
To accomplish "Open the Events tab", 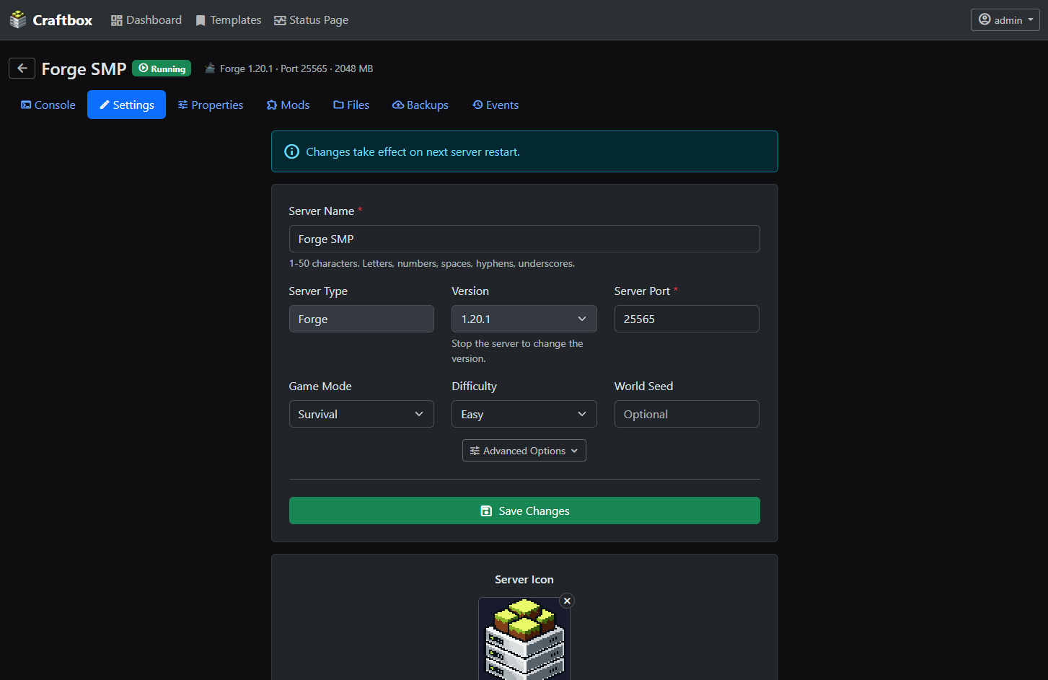I will coord(496,105).
